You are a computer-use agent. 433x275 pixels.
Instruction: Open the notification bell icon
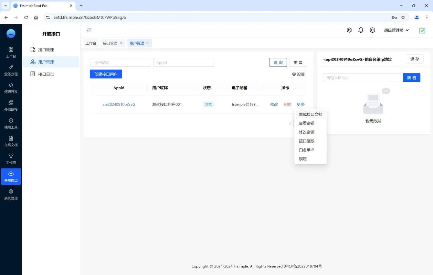pos(360,30)
